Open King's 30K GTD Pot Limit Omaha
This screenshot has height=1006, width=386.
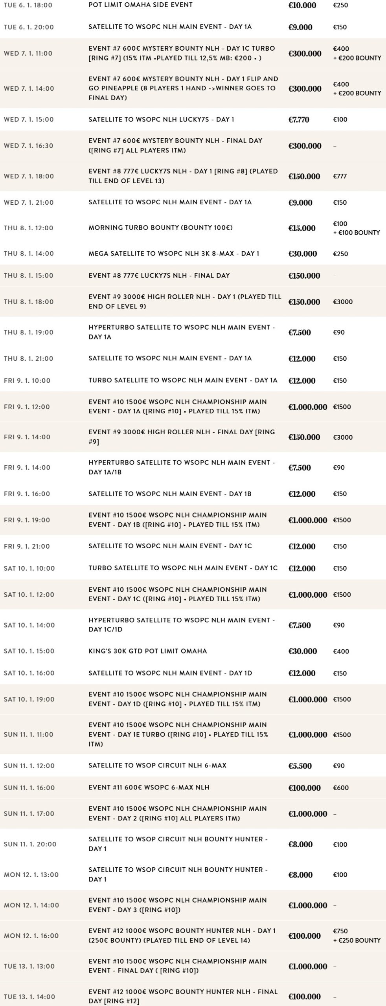coord(147,651)
